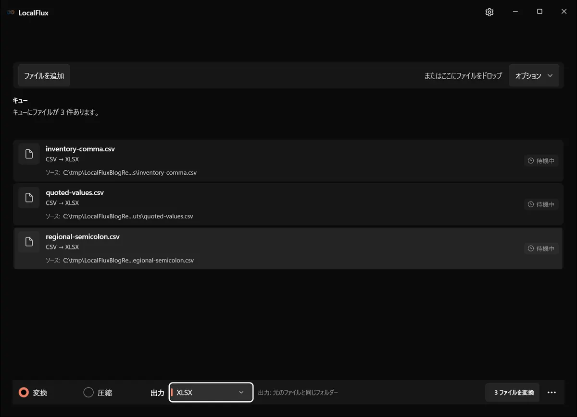Click the source path of regional-semicolon.csv
577x417 pixels.
(128, 261)
